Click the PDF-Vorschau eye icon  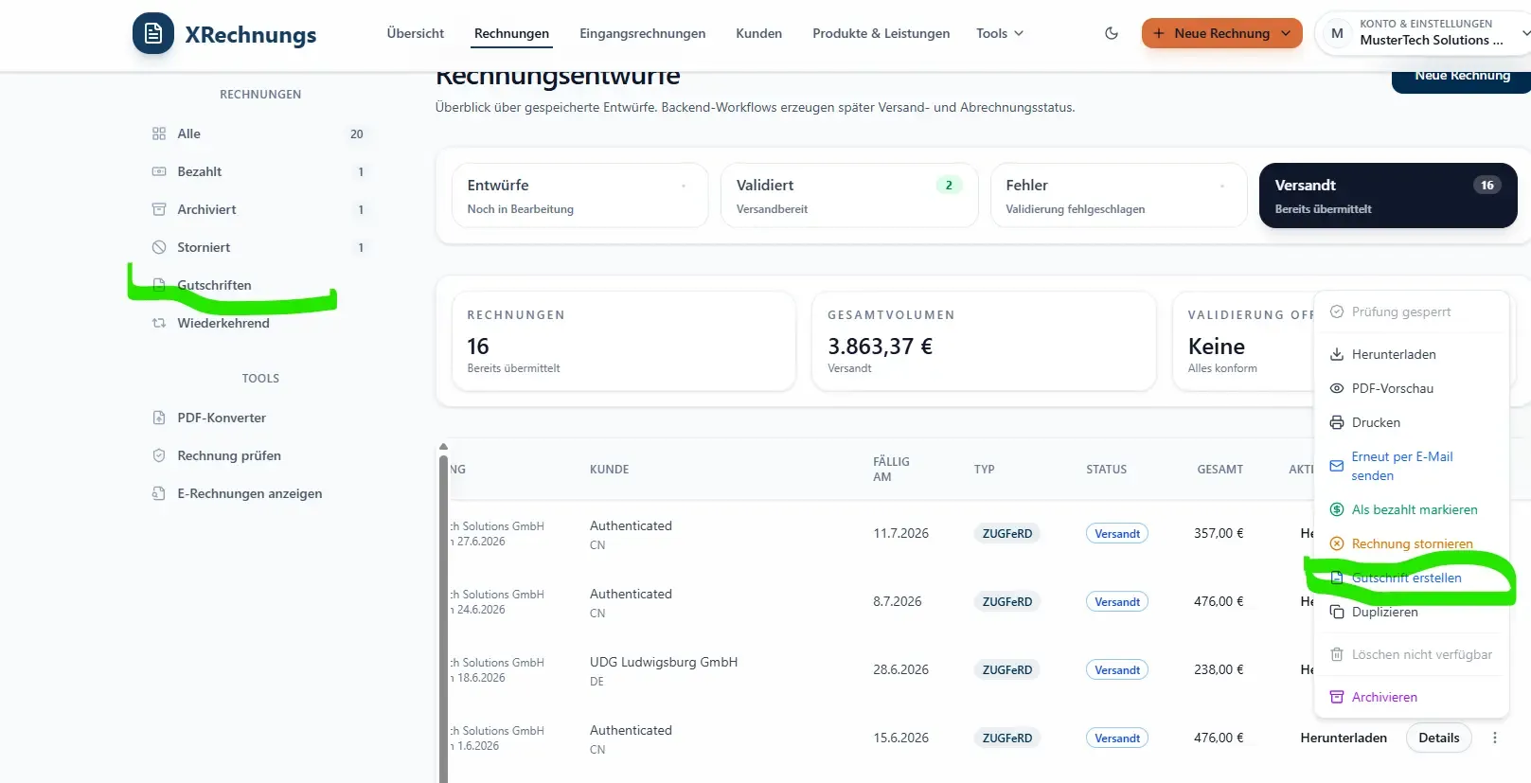point(1337,388)
